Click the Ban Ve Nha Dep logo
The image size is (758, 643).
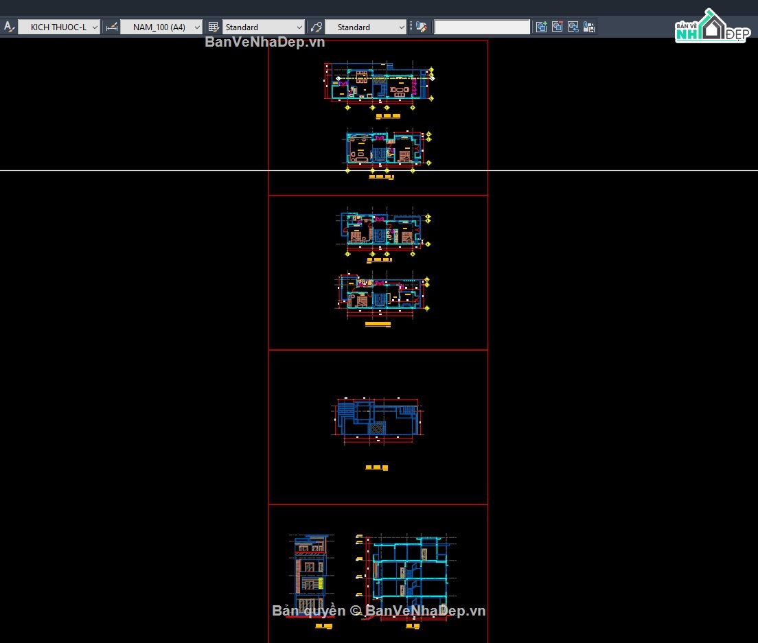(x=712, y=26)
